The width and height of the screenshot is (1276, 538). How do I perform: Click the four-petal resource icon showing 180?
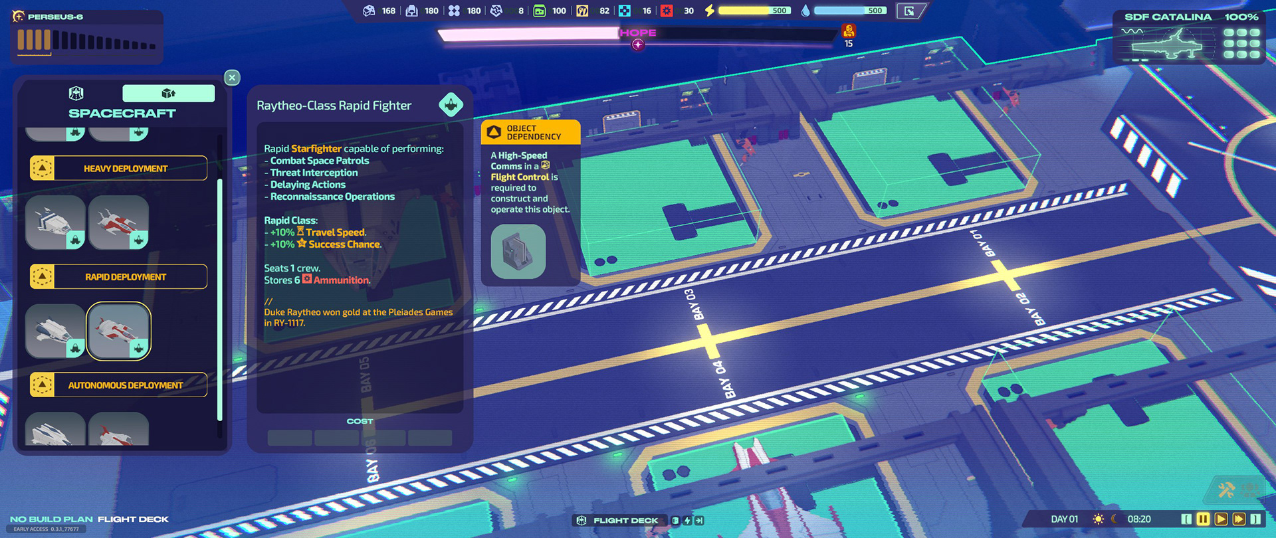click(454, 11)
